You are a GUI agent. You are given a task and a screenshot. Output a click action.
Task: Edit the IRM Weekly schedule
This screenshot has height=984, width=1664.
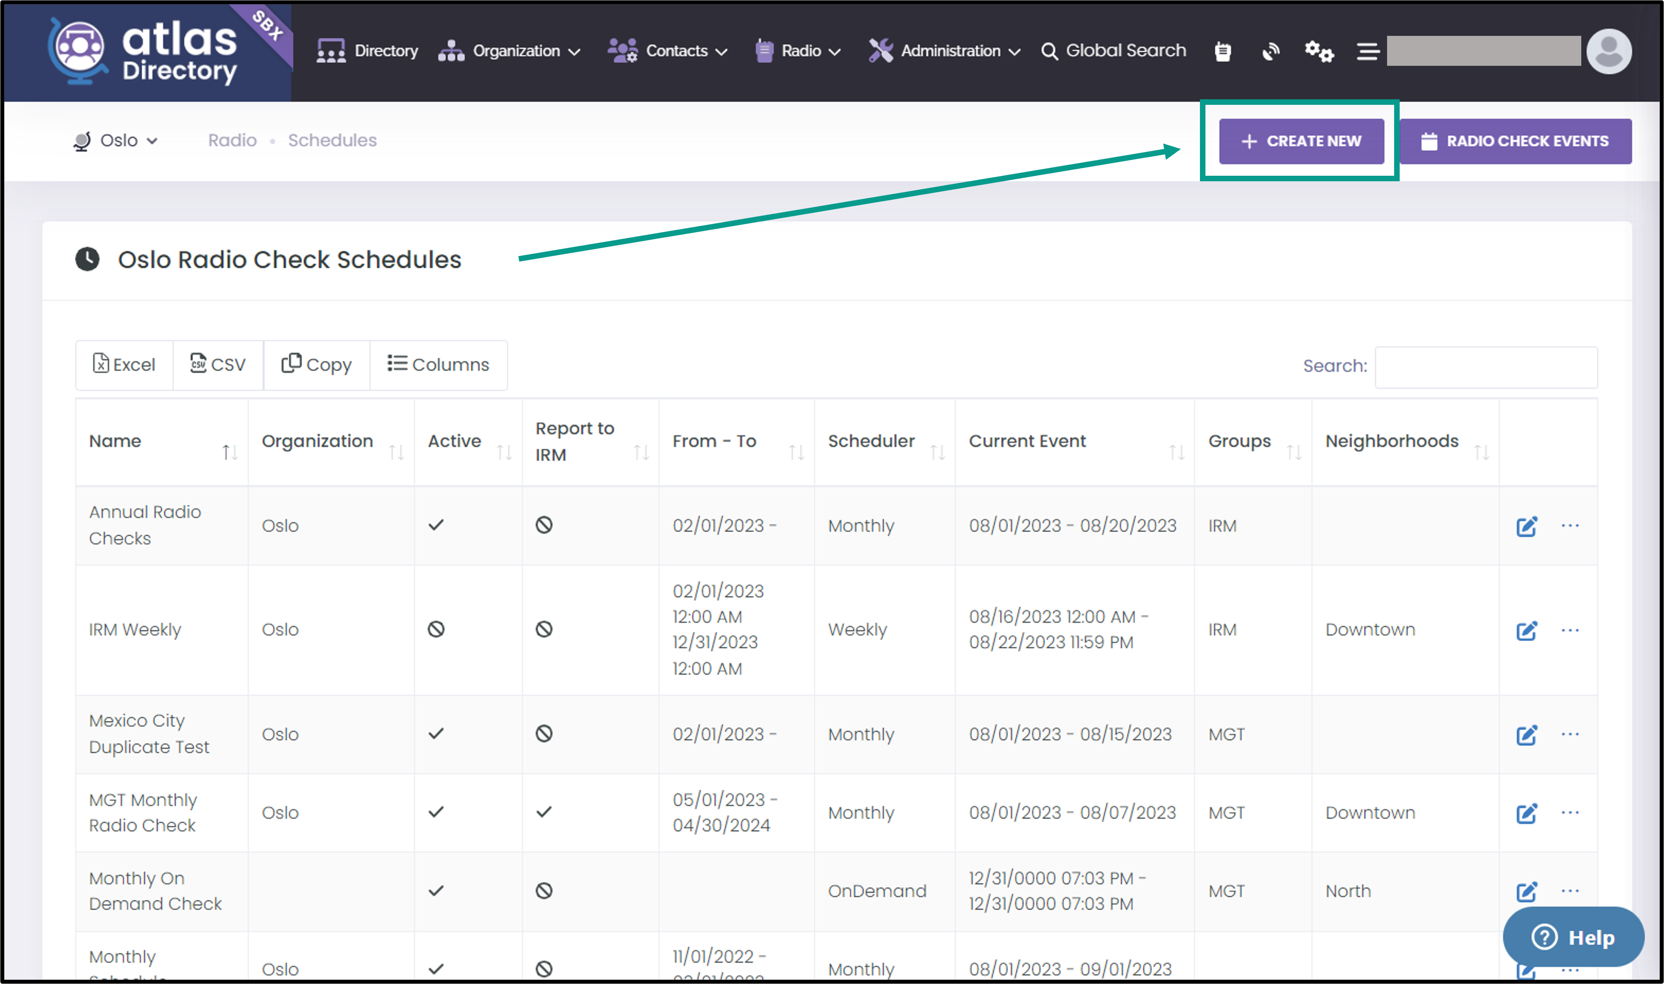1526,631
